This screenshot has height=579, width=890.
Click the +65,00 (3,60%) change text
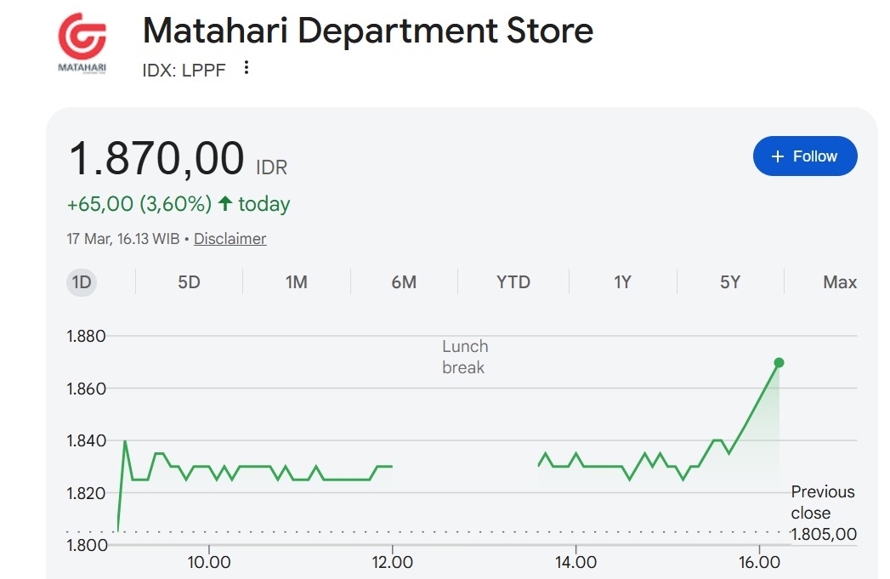pyautogui.click(x=139, y=204)
